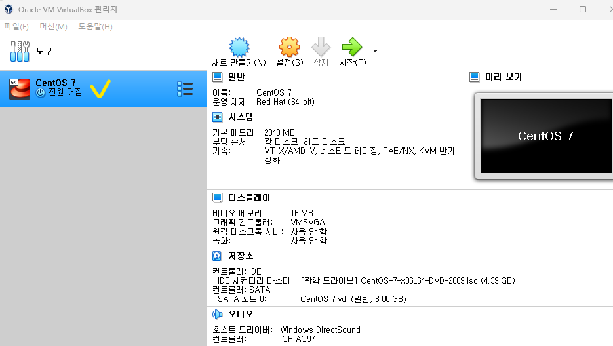The height and width of the screenshot is (346, 613).
Task: Open the CentOS 7 machine menu list icon
Action: coord(185,88)
